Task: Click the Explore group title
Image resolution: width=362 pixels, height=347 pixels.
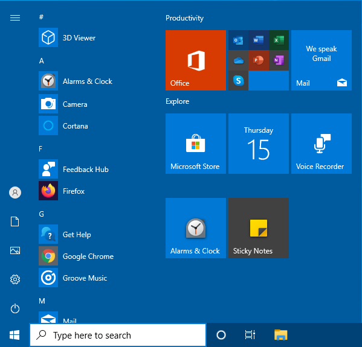Action: click(177, 101)
